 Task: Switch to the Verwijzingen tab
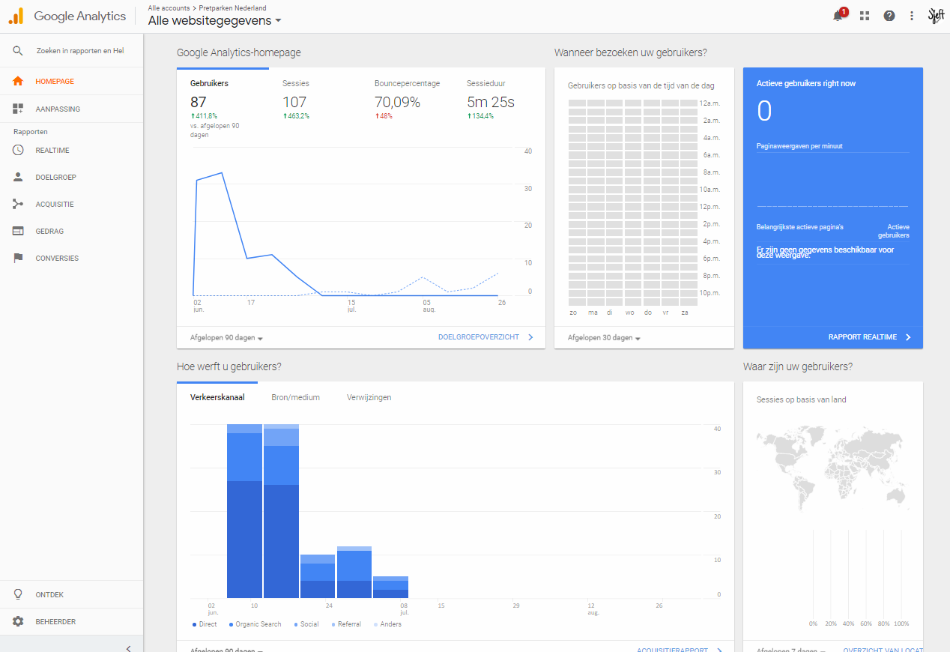(369, 397)
